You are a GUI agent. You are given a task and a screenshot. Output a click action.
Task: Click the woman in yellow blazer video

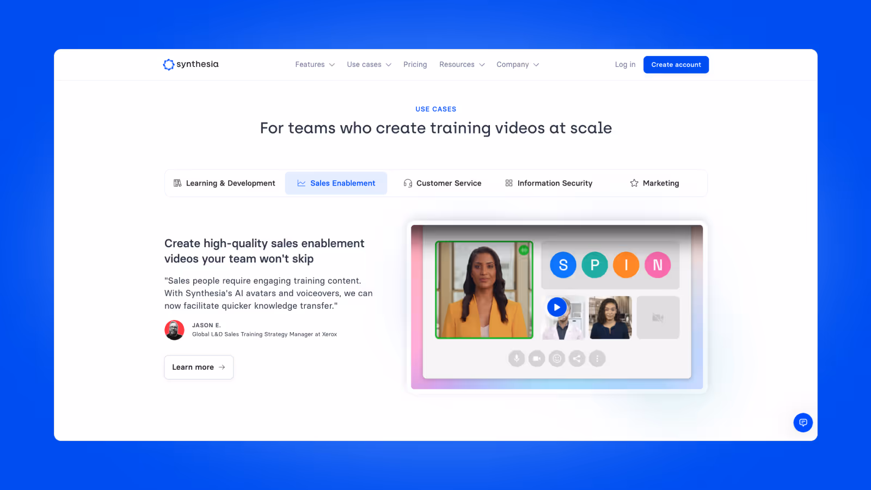coord(484,290)
